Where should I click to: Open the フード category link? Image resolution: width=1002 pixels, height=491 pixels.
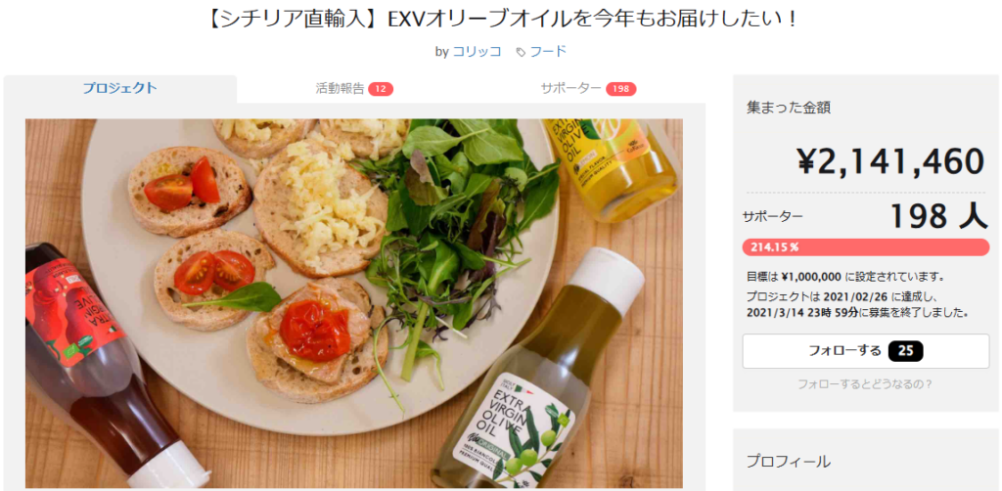click(548, 52)
